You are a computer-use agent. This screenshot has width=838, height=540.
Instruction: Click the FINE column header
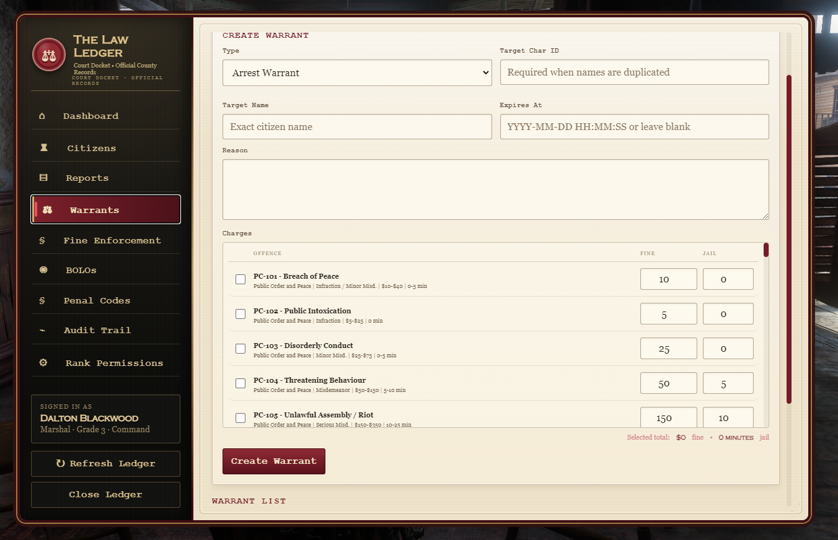(x=648, y=253)
